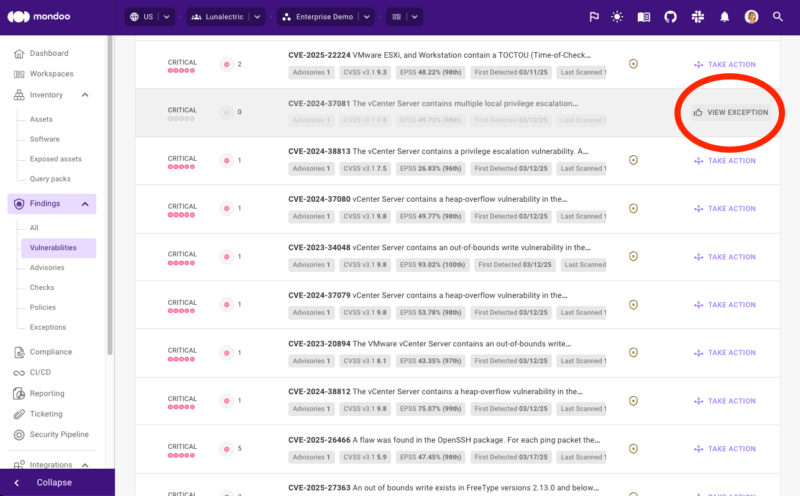This screenshot has width=800, height=496.
Task: Open user avatar menu
Action: (x=752, y=17)
